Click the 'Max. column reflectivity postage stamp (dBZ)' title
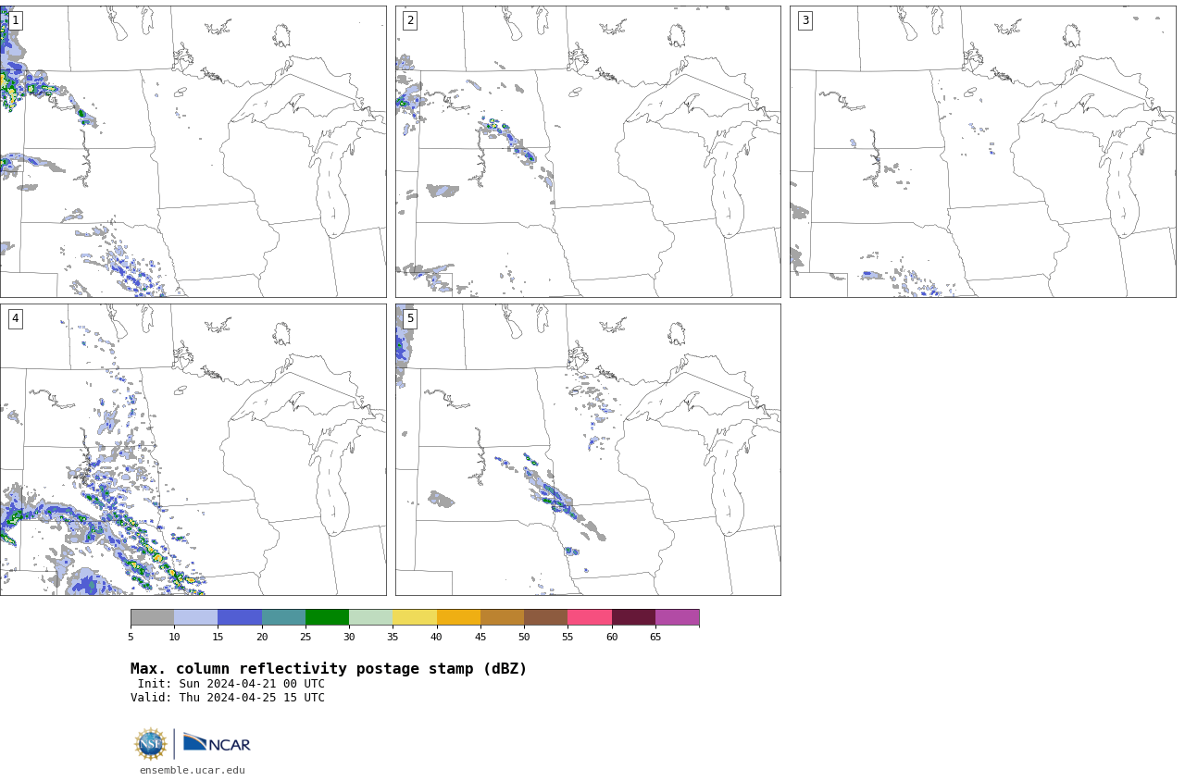The width and height of the screenshot is (1185, 781). 329,669
